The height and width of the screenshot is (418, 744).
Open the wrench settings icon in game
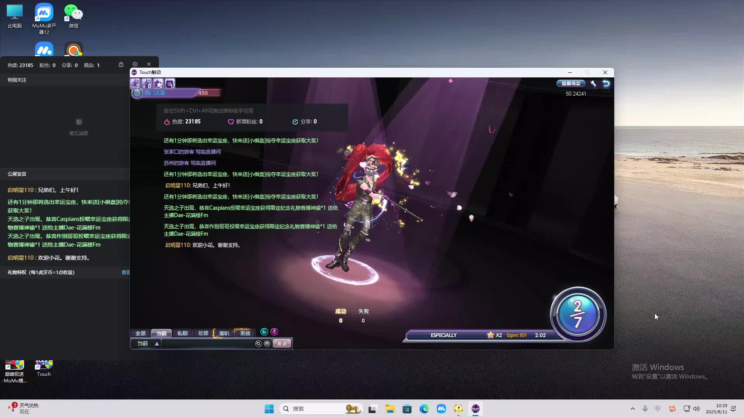click(593, 83)
